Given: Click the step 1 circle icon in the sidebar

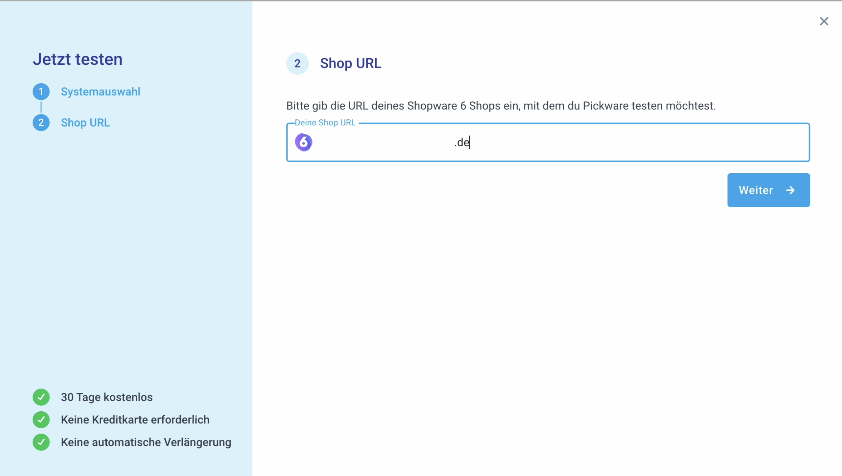Looking at the screenshot, I should (x=41, y=92).
